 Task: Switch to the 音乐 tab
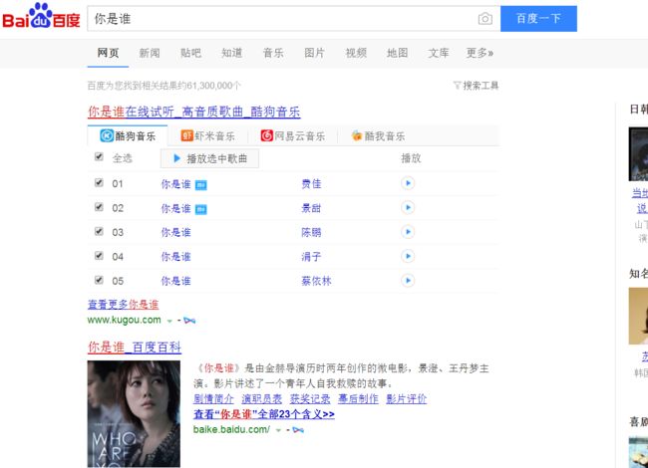coord(273,53)
